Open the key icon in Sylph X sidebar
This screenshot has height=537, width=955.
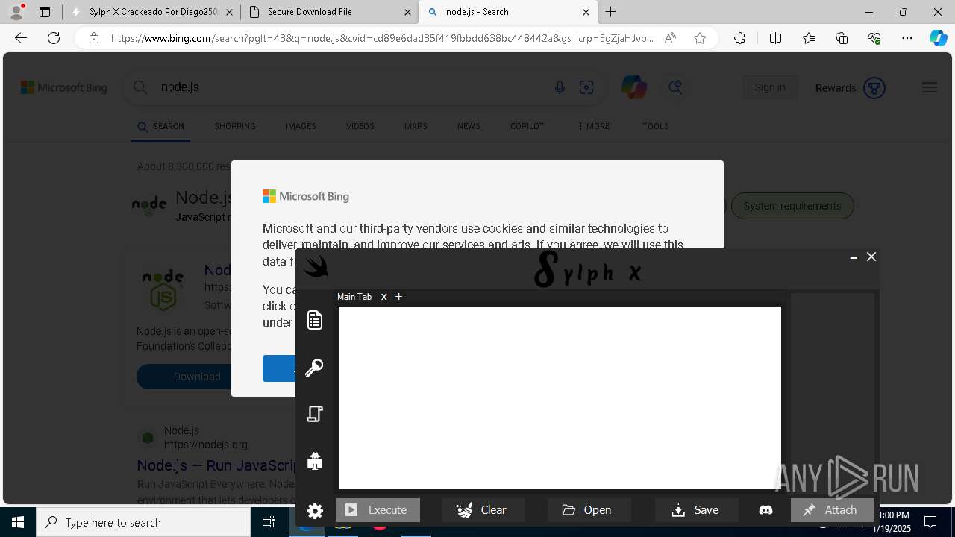pos(314,367)
